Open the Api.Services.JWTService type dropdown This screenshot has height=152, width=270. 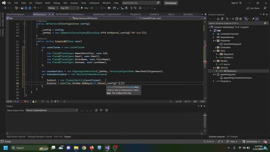104,18
